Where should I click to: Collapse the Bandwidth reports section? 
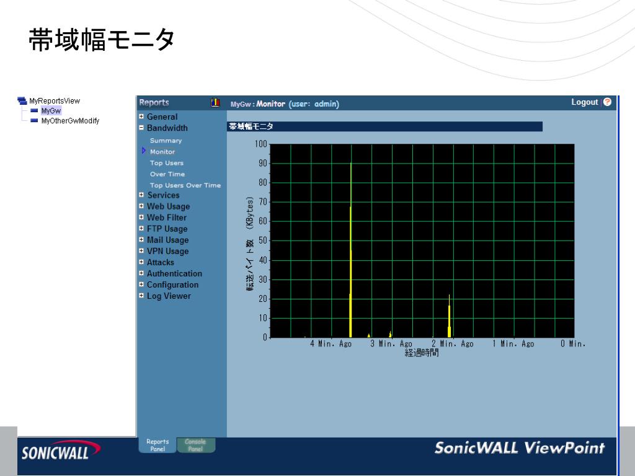click(x=141, y=128)
